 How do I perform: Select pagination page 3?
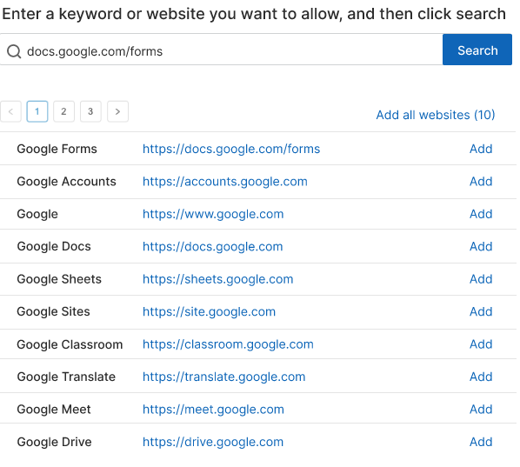point(90,111)
